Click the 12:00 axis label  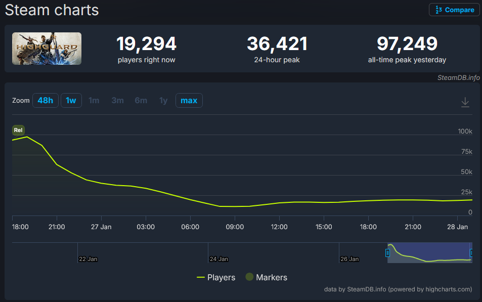279,227
